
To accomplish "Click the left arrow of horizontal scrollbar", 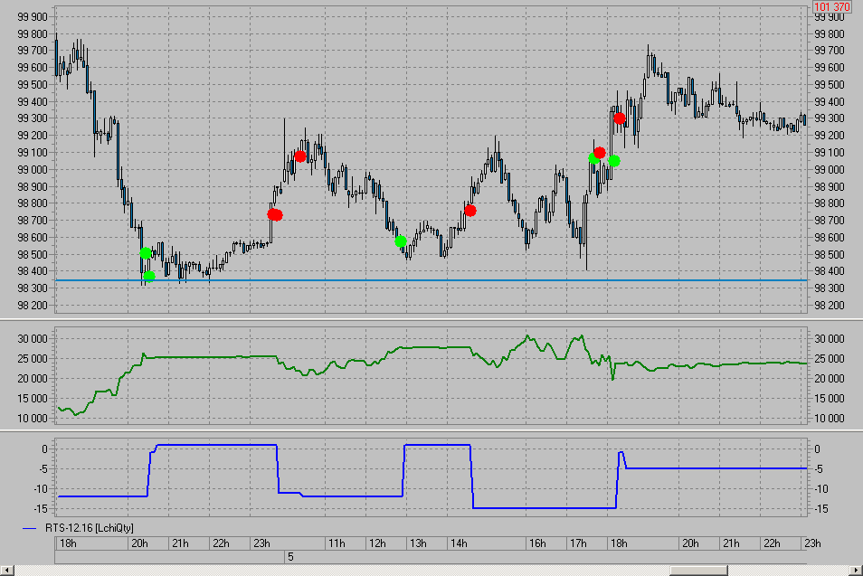I will point(6,570).
